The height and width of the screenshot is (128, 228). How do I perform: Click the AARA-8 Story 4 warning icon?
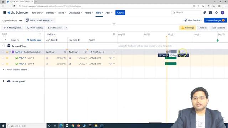point(7,64)
